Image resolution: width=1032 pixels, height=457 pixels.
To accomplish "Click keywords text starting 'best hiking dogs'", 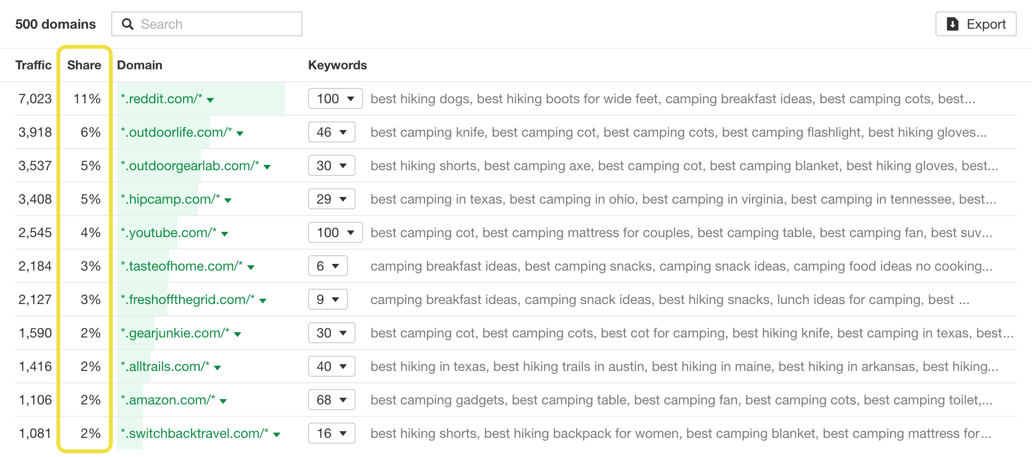I will (x=673, y=98).
